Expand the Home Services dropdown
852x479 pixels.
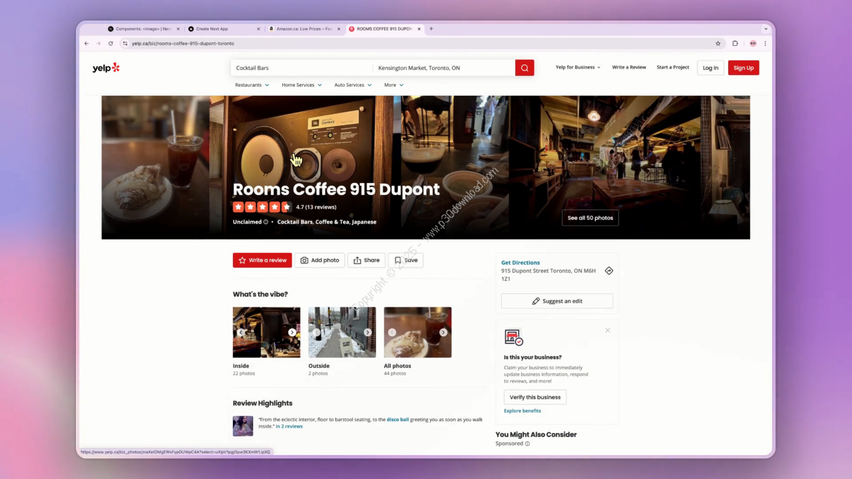302,85
